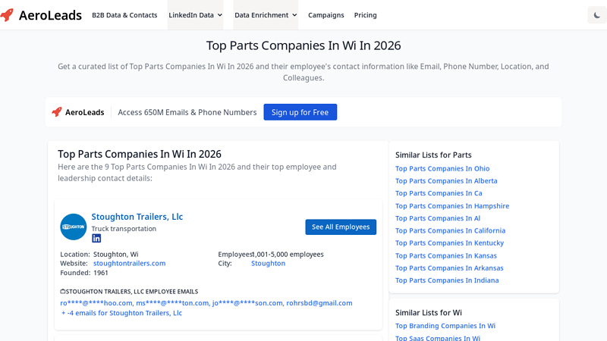
Task: Click the 'Similar Lists for Wi' heading
Action: tap(429, 313)
